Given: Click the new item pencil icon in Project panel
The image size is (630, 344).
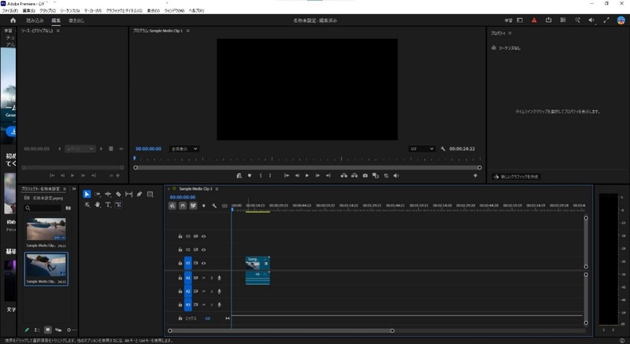Looking at the screenshot, I should (x=27, y=330).
